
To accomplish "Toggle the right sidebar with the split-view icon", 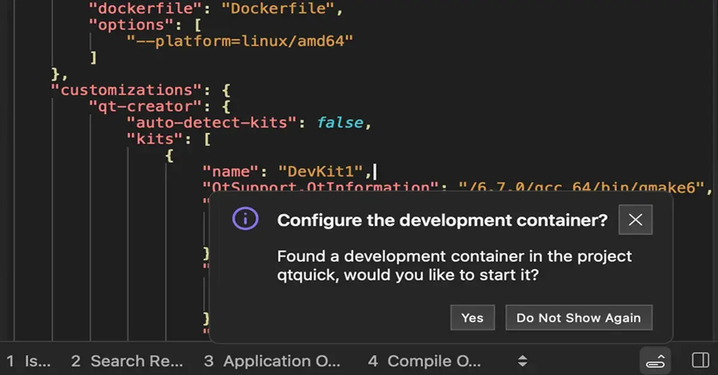I will point(699,361).
